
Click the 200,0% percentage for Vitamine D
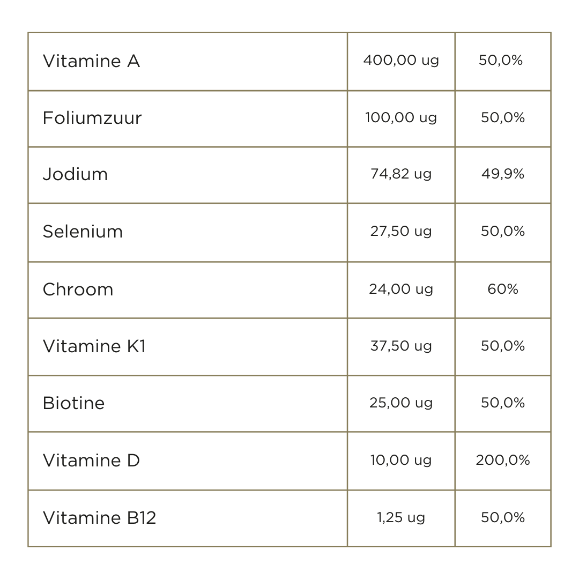[x=503, y=460]
